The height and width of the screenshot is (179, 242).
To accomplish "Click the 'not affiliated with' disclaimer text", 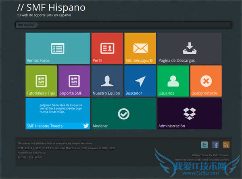I will click(55, 144).
